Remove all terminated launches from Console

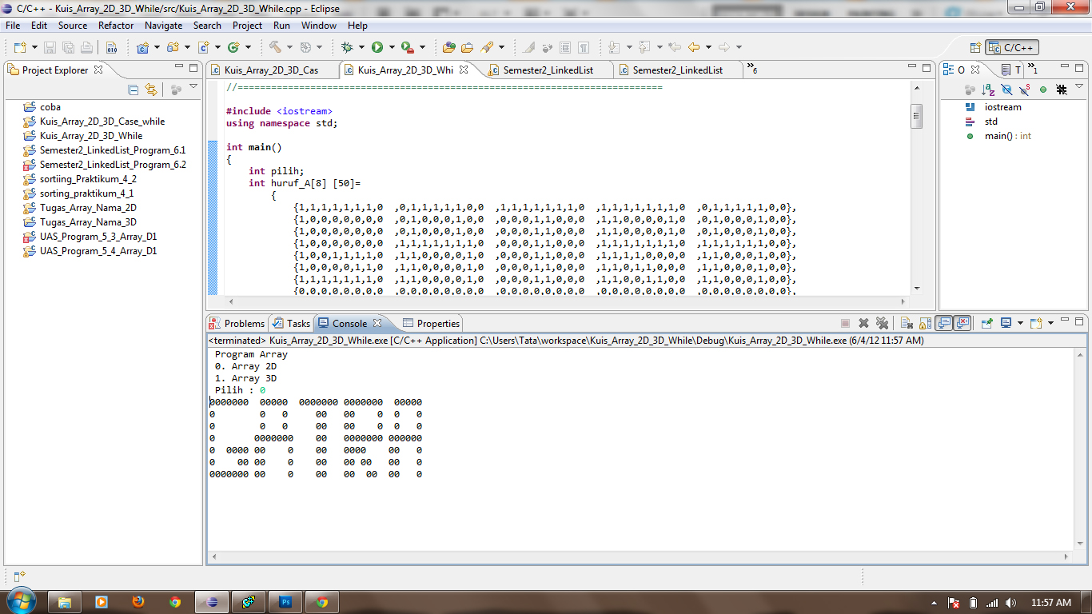click(x=883, y=323)
